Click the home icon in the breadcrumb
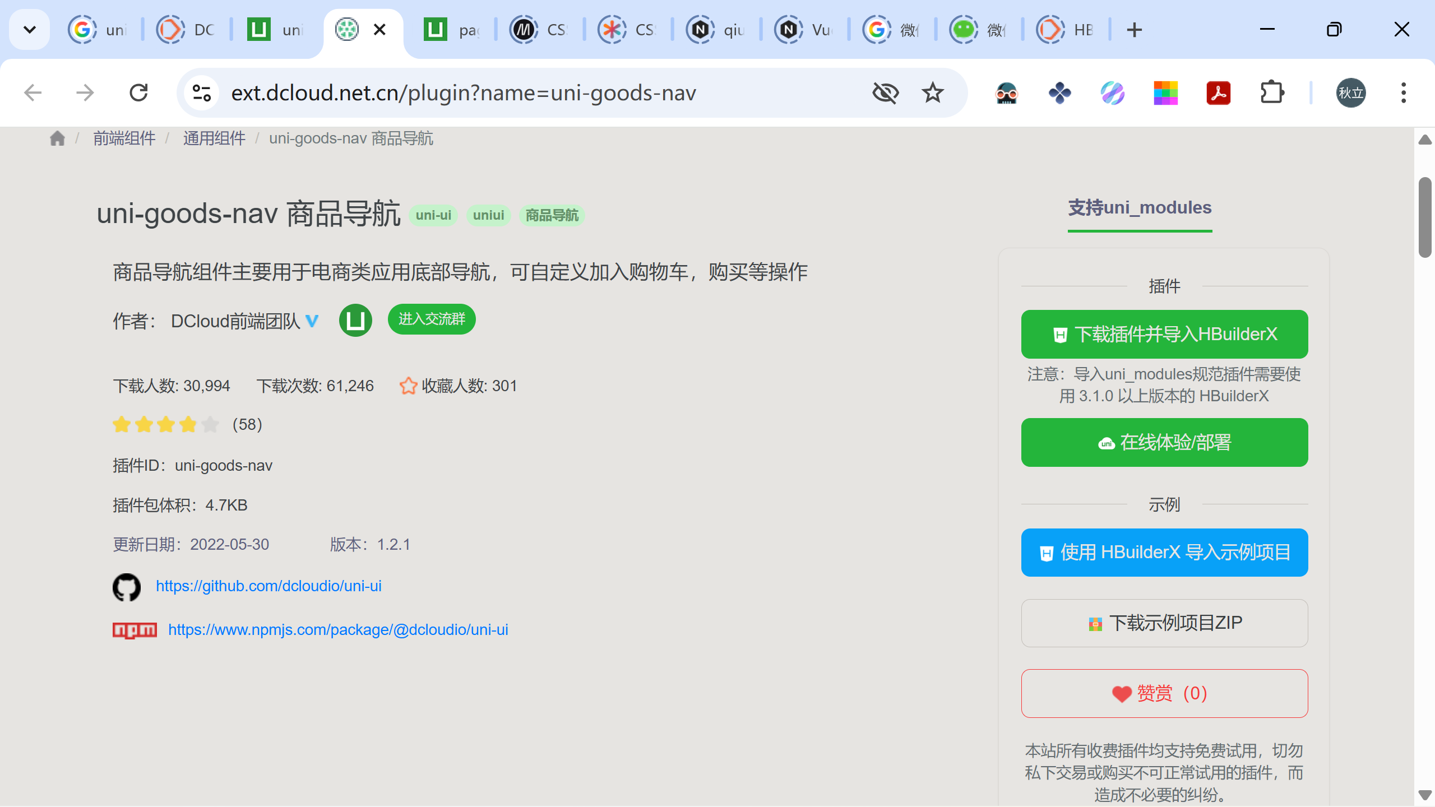The width and height of the screenshot is (1435, 807). tap(57, 138)
